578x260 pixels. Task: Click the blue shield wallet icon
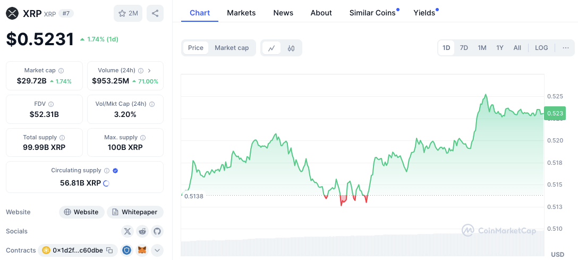(x=127, y=250)
